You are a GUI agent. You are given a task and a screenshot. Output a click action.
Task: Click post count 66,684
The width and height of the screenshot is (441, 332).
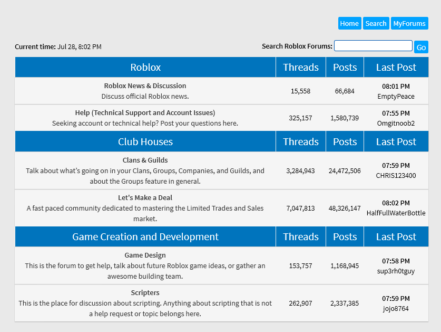(x=345, y=91)
